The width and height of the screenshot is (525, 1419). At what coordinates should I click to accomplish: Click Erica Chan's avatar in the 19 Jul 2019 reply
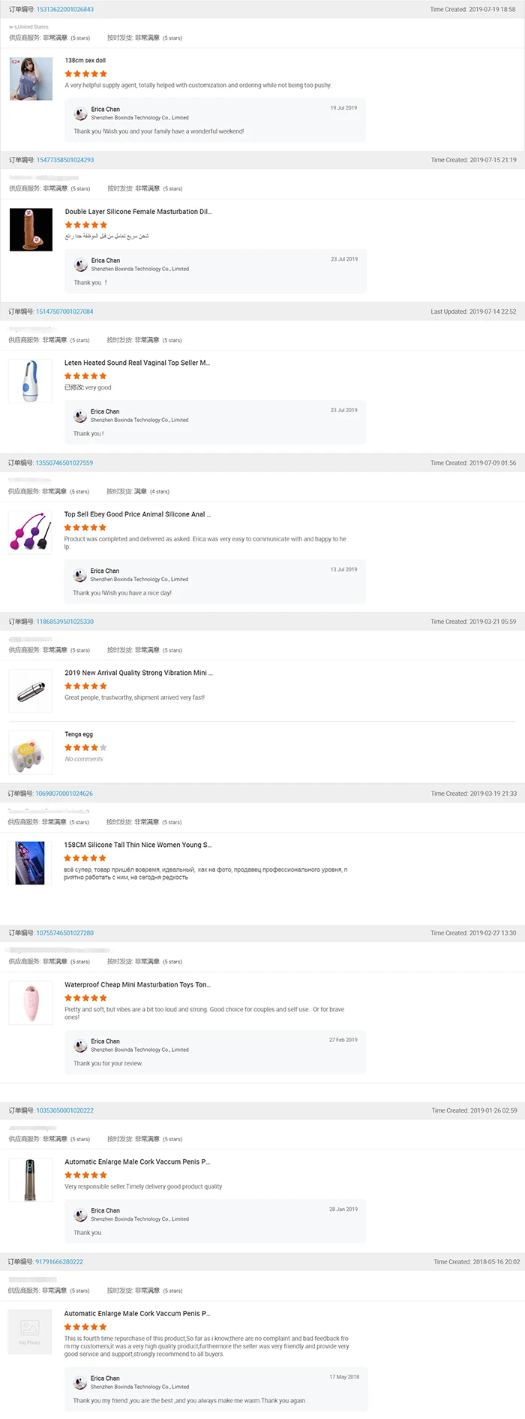point(80,113)
